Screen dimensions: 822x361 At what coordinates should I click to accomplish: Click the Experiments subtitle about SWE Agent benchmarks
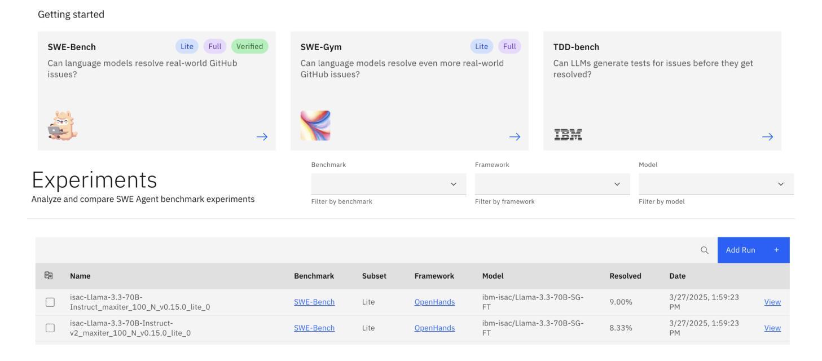coord(143,199)
